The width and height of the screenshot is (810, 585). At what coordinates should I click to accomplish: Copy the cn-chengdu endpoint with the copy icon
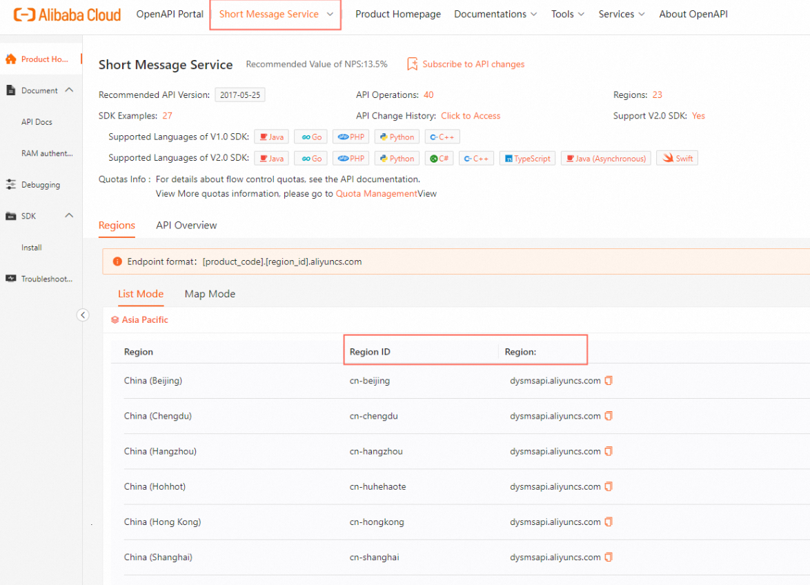coord(609,416)
